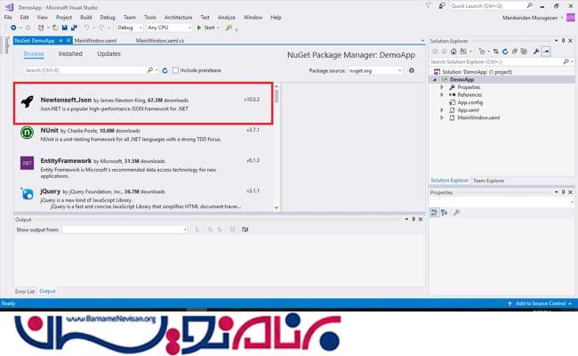This screenshot has width=578, height=356.
Task: Open the Architecture menu
Action: click(179, 17)
